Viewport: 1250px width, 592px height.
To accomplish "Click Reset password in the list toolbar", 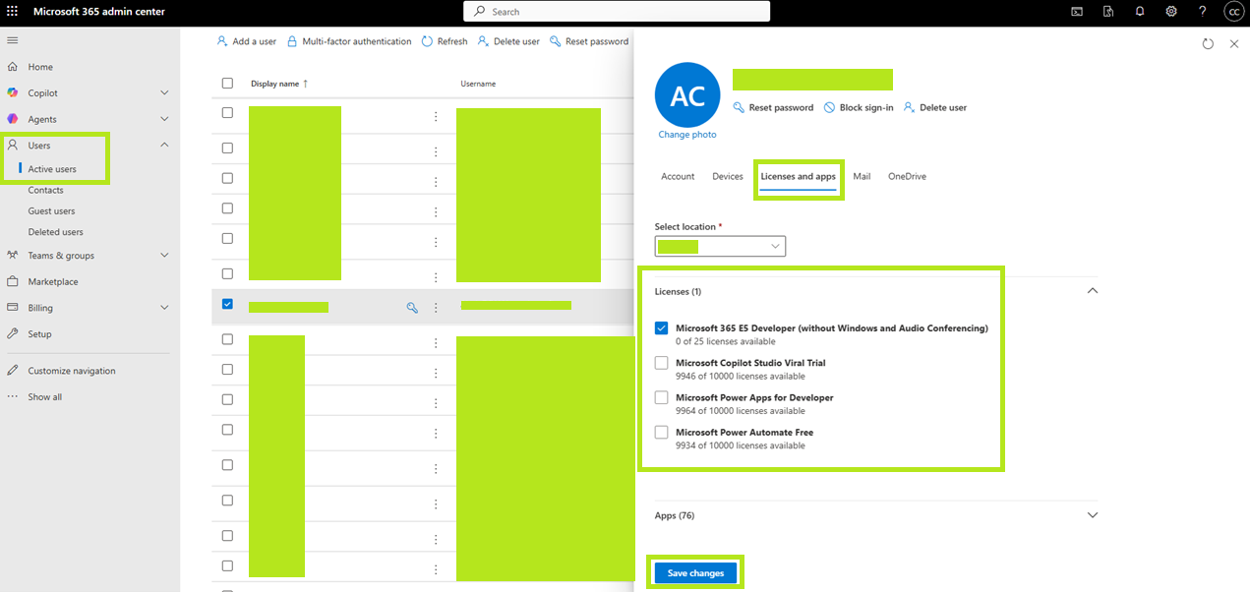I will 589,41.
